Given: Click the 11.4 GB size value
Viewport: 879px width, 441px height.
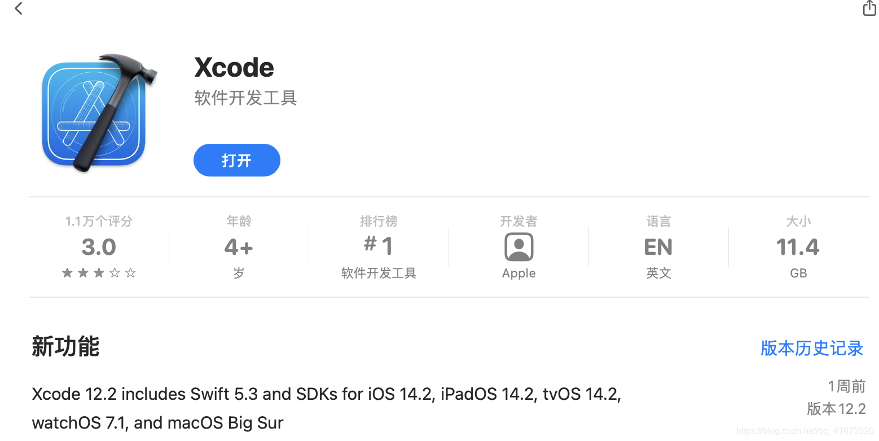Looking at the screenshot, I should [798, 246].
